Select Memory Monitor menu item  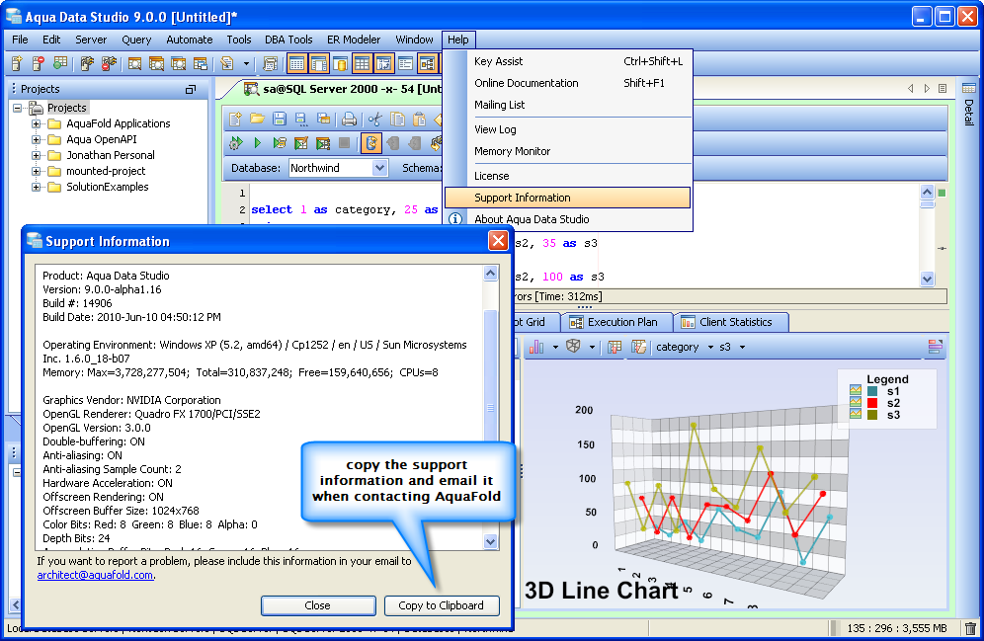pos(567,151)
